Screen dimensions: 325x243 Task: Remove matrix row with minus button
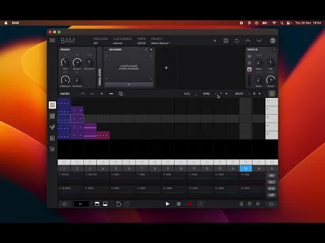coord(111,94)
